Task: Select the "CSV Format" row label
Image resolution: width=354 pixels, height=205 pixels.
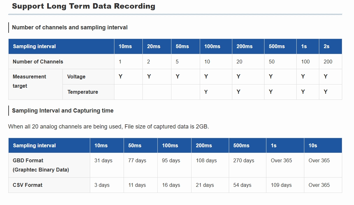Action: click(x=27, y=185)
